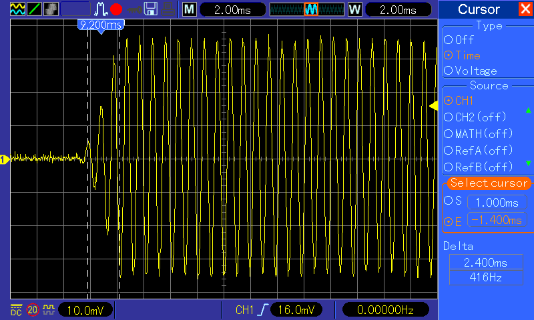Screen dimensions: 534x320
Task: Click the DC coupling icon at bottom left
Action: tap(15, 310)
